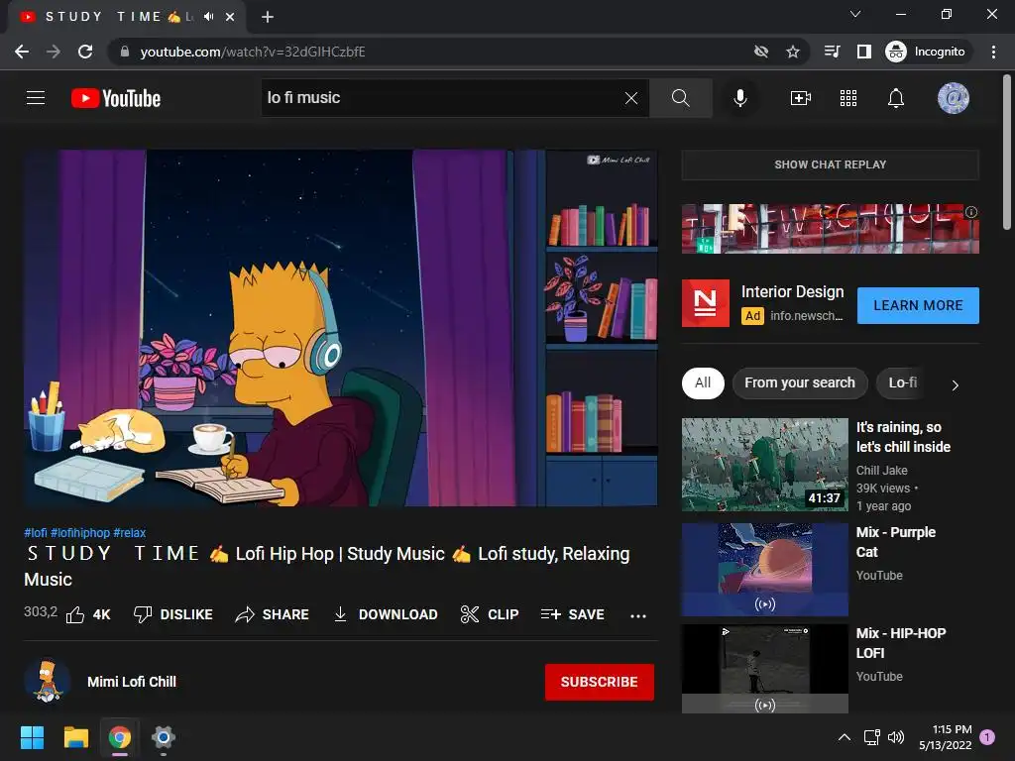Go back in Chrome
This screenshot has width=1015, height=761.
[x=22, y=52]
